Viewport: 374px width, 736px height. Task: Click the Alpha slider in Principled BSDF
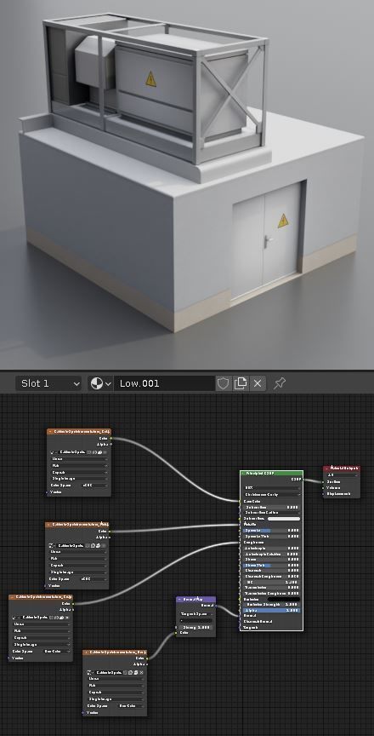pyautogui.click(x=271, y=610)
